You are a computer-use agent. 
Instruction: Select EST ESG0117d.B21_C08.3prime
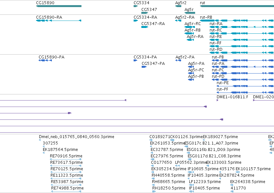coord(214,156)
